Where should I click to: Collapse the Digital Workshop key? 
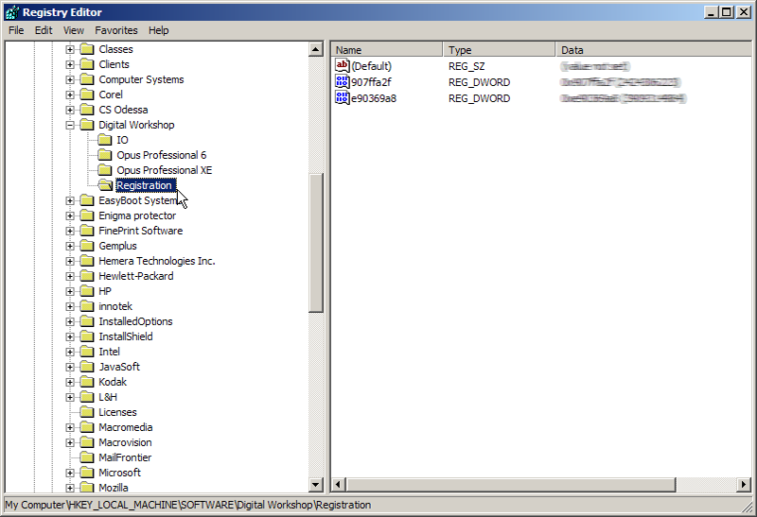click(x=70, y=125)
